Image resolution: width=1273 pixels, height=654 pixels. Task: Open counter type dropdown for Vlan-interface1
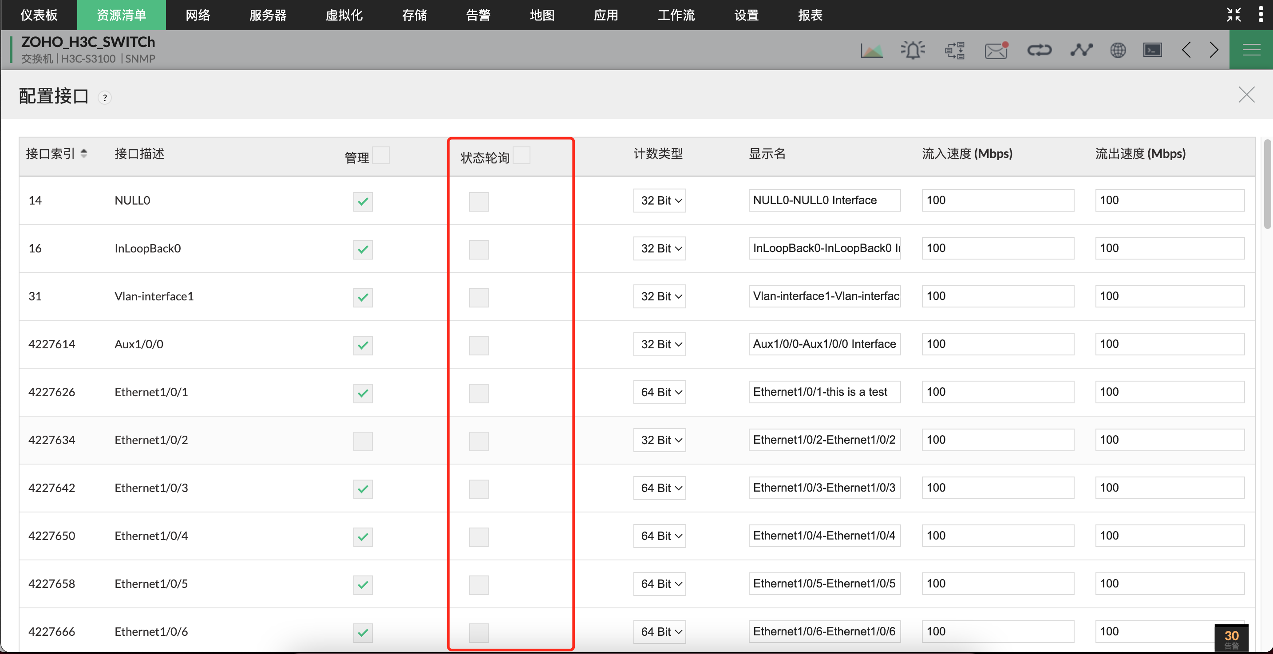coord(659,296)
